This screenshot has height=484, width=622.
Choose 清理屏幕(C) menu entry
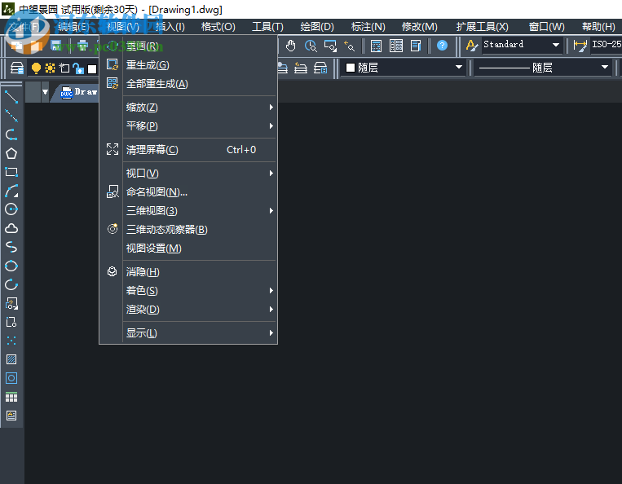point(188,149)
